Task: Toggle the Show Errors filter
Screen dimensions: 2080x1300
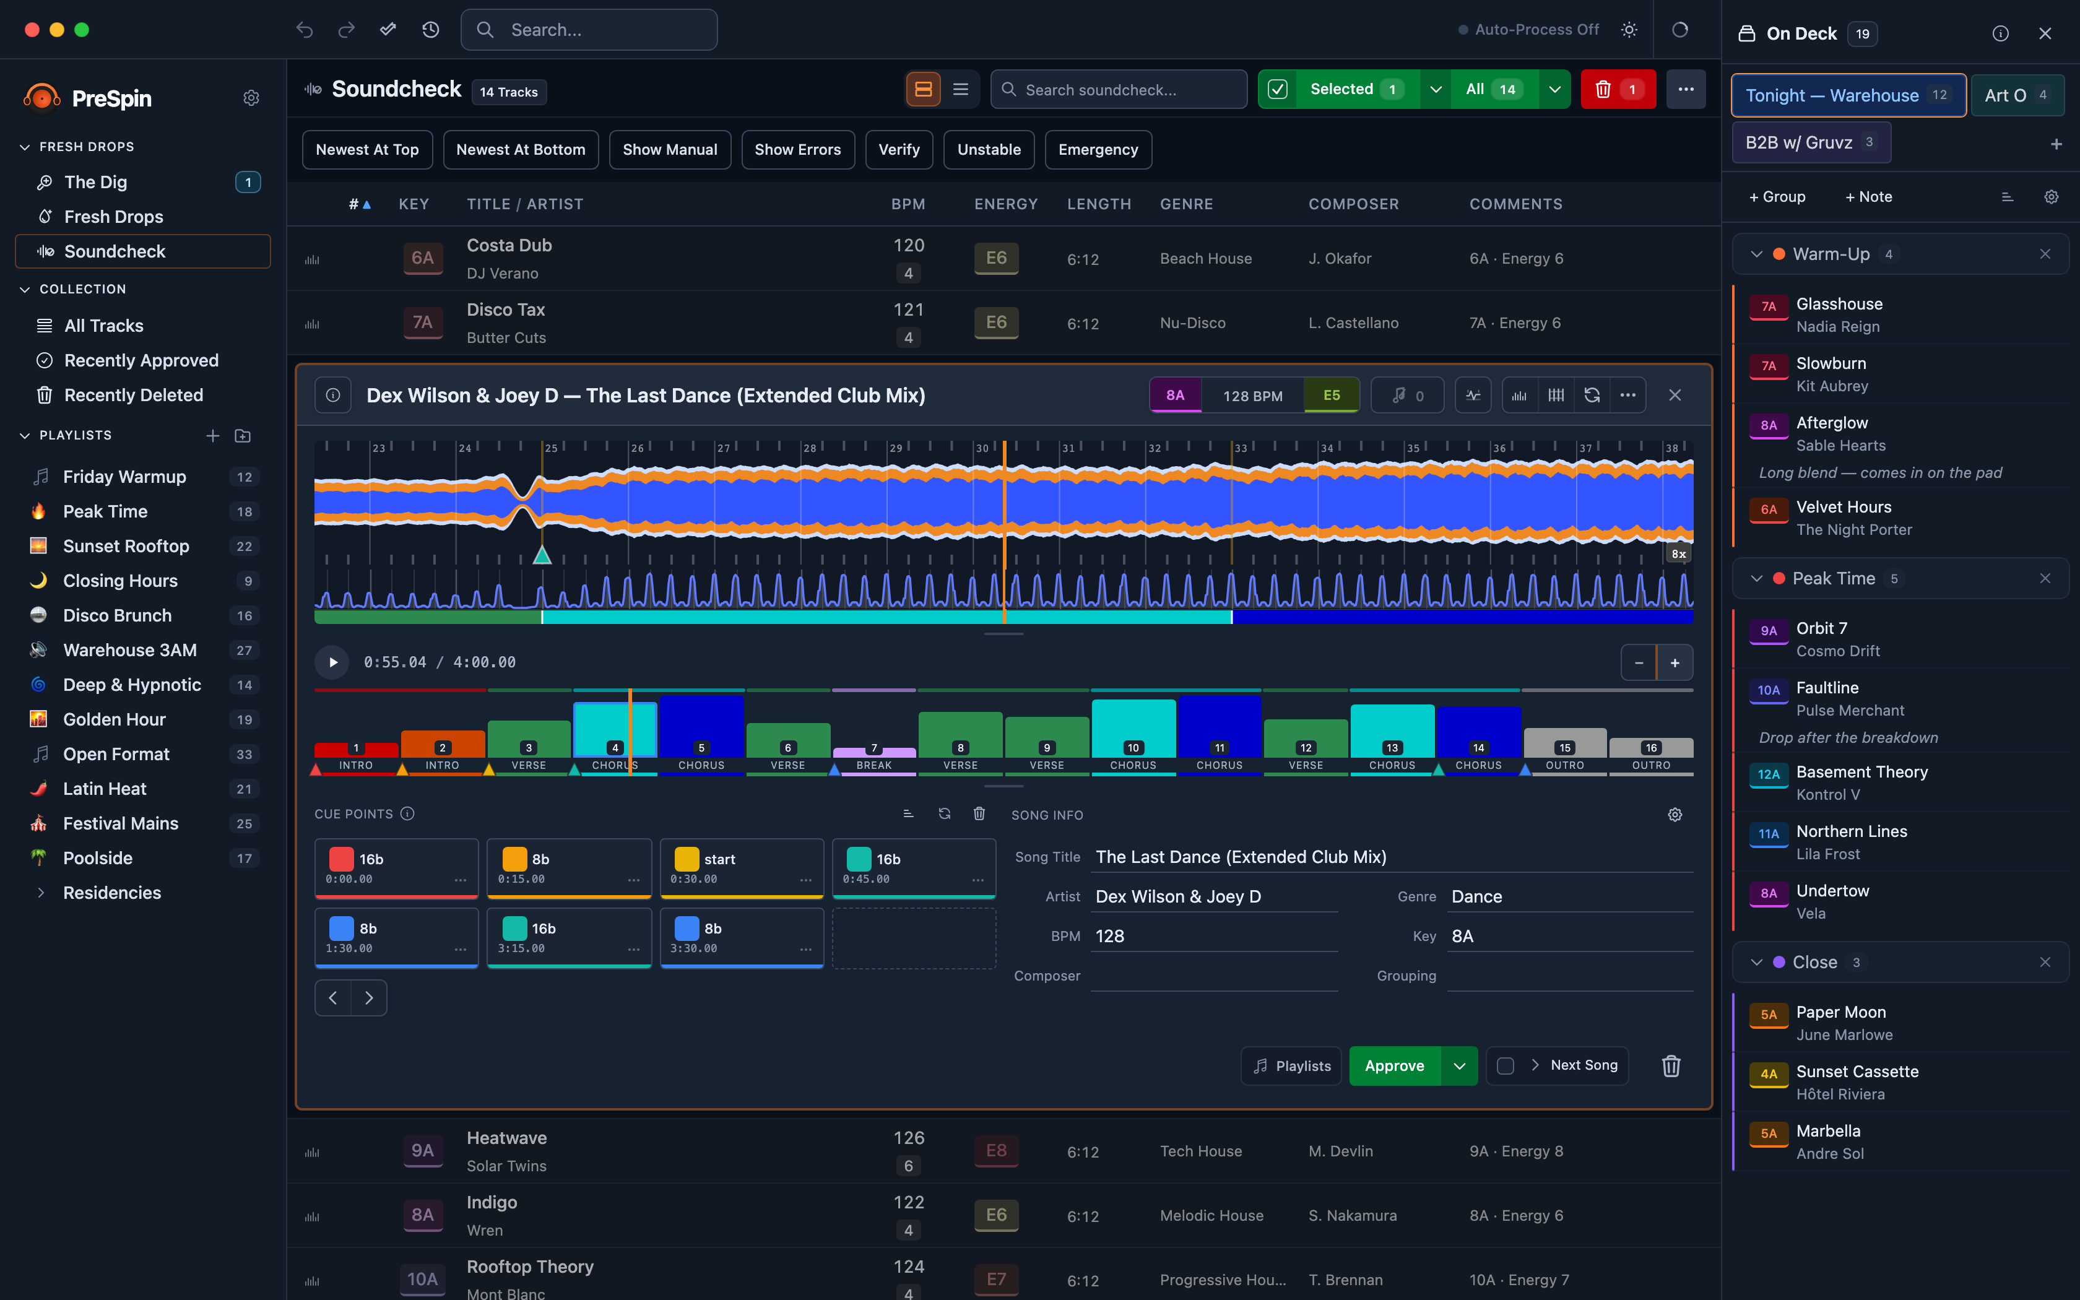Action: (797, 150)
